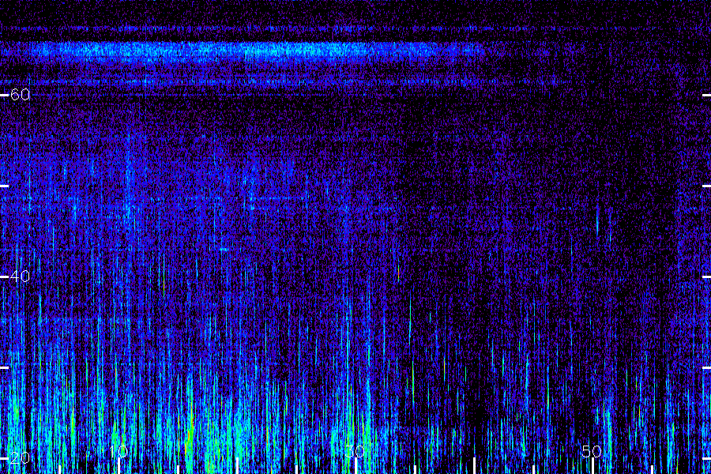
Task: Select the left axis tick beside the 60 label
Action: point(4,96)
